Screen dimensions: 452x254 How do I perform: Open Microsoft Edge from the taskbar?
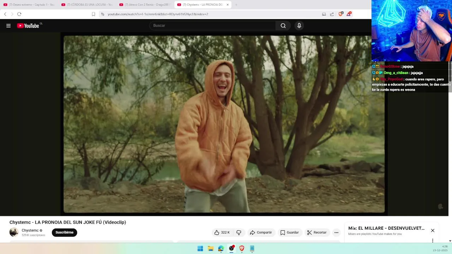[221, 248]
